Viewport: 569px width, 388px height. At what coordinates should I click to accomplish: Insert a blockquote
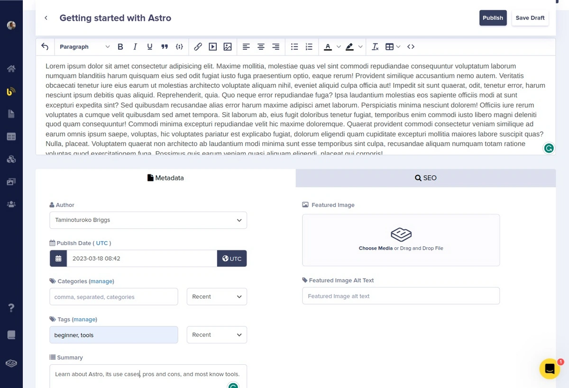click(165, 46)
